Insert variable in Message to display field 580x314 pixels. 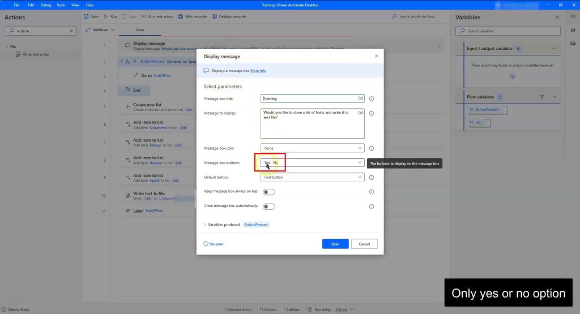(x=360, y=113)
